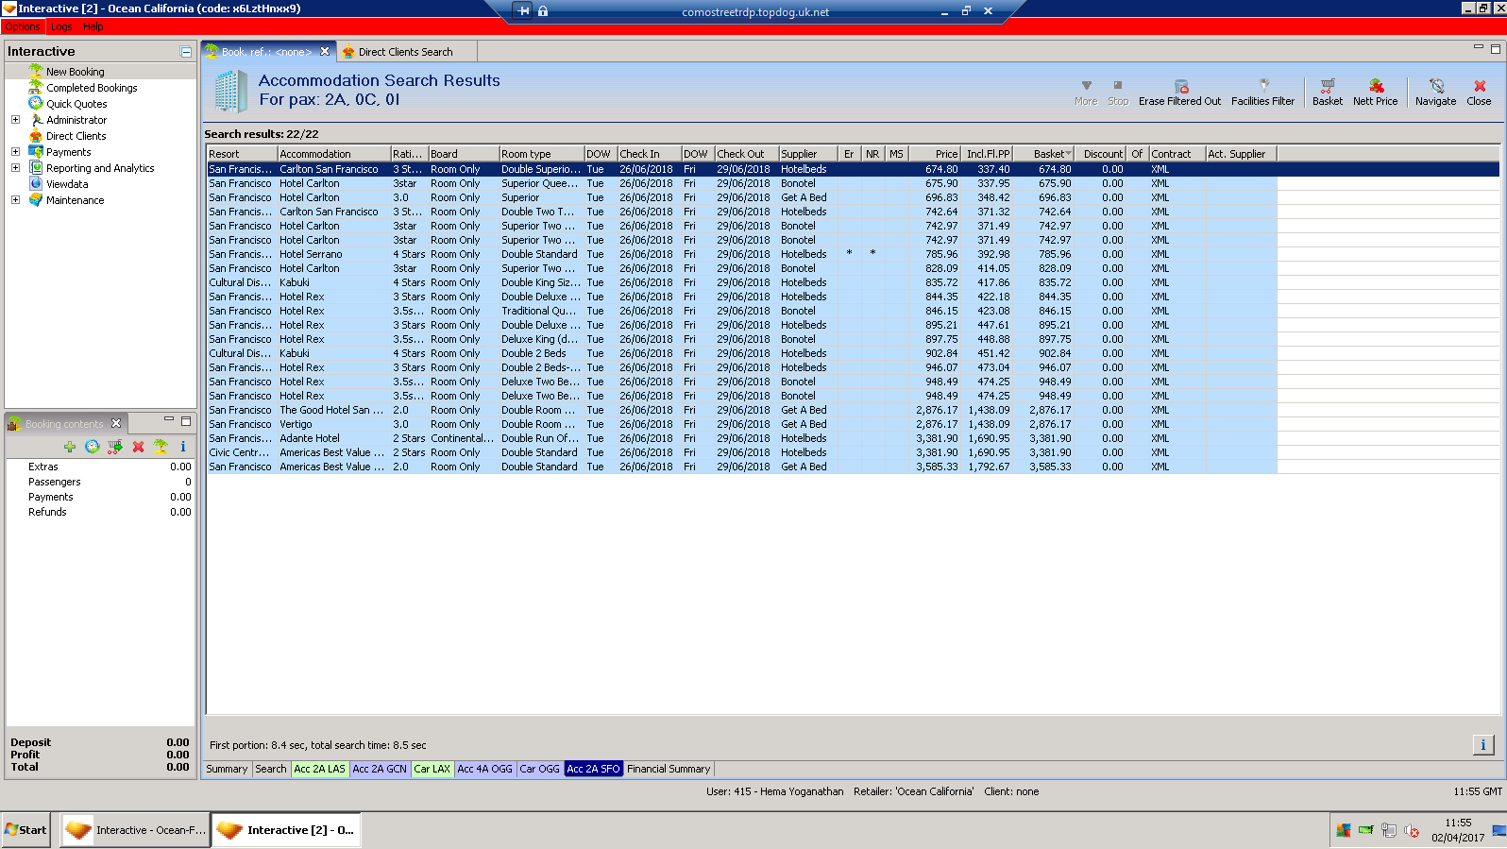Switch to Direct Clients Search tab
Screen dimensions: 1507x849
tap(406, 52)
